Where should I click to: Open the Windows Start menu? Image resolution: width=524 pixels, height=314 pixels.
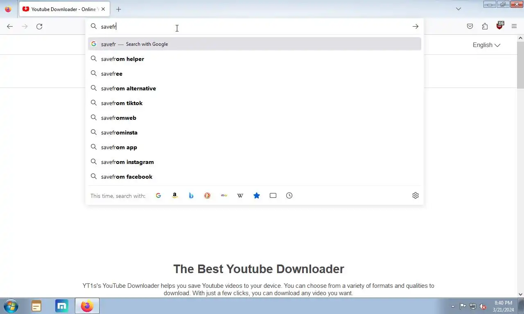pyautogui.click(x=11, y=306)
